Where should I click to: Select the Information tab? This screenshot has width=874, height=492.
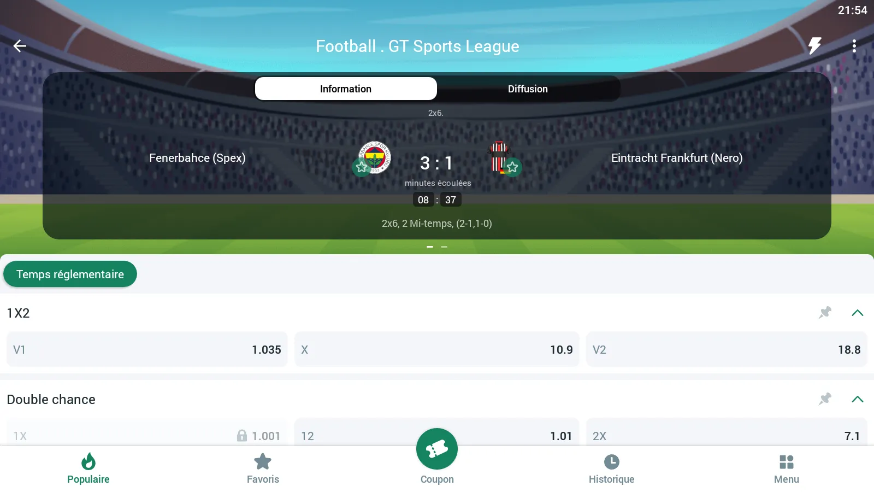tap(346, 89)
